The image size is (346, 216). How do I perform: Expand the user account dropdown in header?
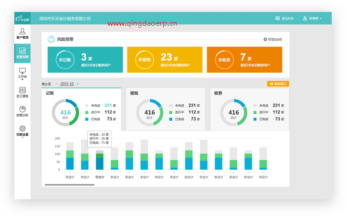[x=312, y=18]
